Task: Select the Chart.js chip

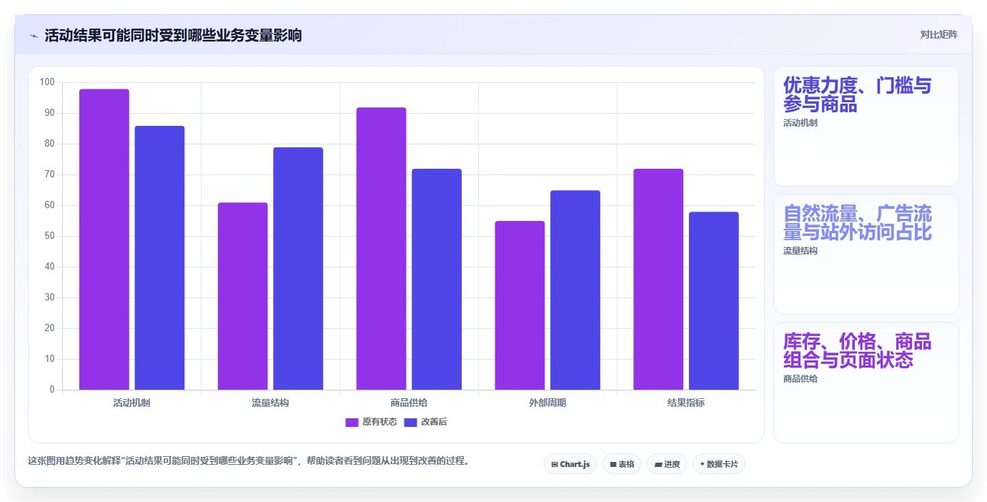Action: coord(570,464)
